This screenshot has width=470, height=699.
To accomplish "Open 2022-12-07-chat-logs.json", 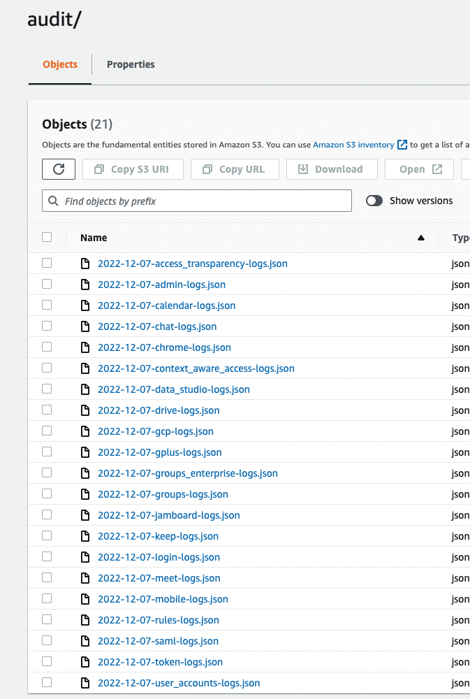I will pyautogui.click(x=157, y=326).
